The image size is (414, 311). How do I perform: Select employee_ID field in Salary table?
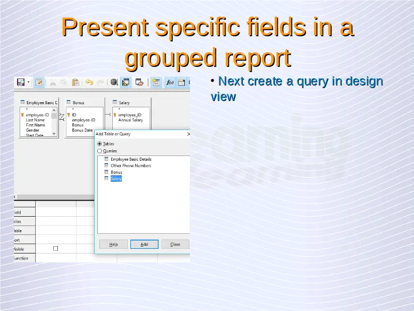[x=130, y=115]
